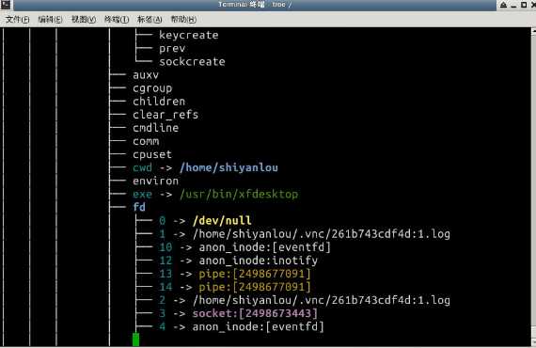Image resolution: width=536 pixels, height=348 pixels.
Task: Click the terminal vertical scrollbar
Action: click(533, 186)
